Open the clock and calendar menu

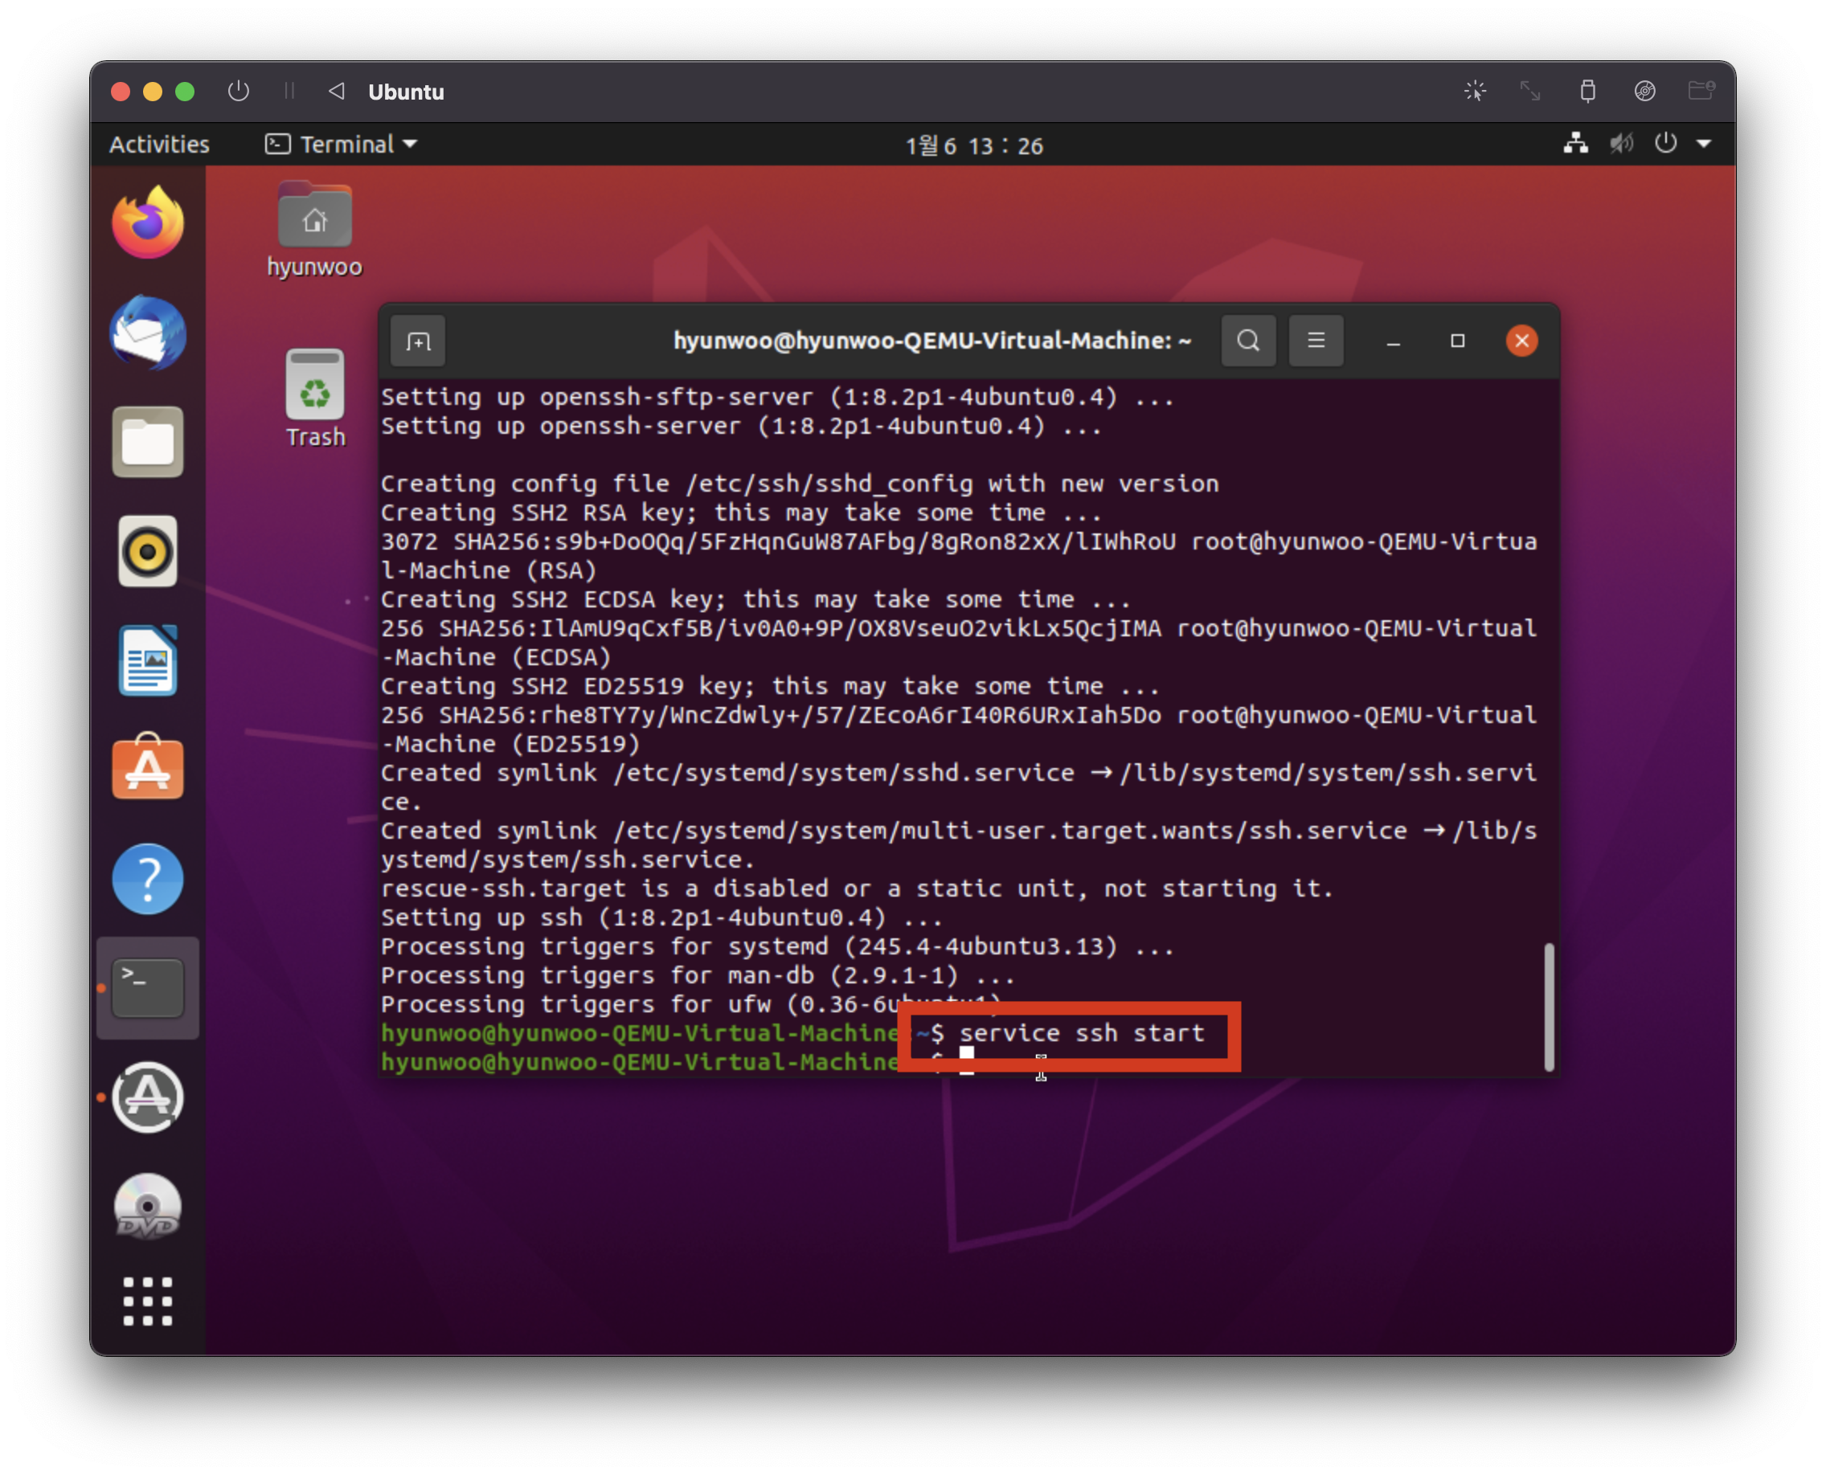pos(973,145)
